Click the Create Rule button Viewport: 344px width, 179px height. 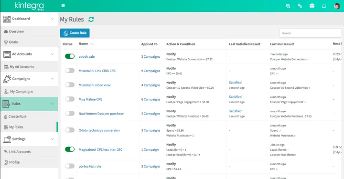[75, 33]
